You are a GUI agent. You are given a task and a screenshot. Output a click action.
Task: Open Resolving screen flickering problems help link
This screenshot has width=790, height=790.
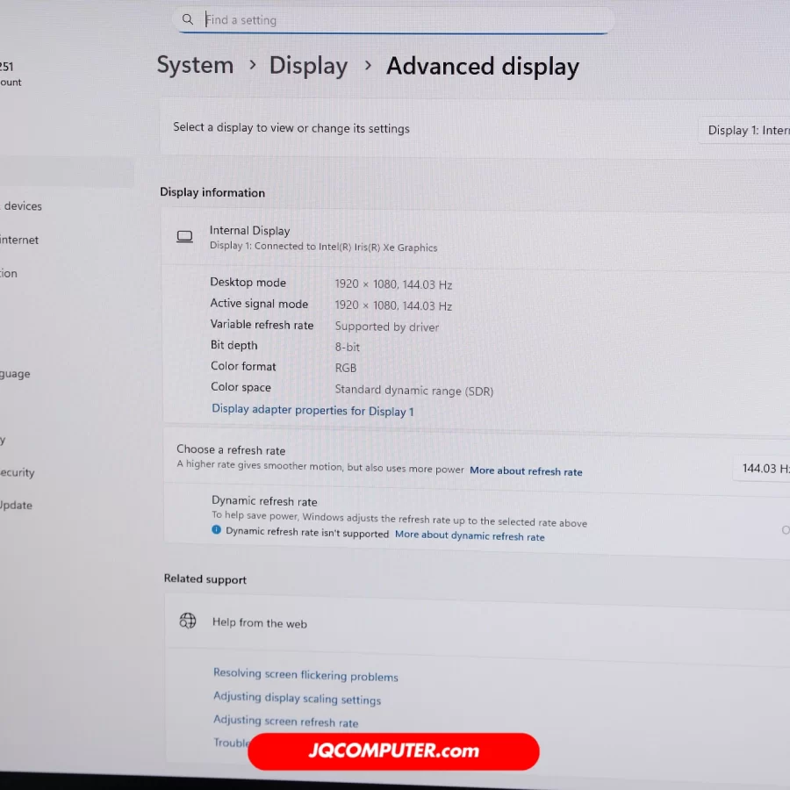pyautogui.click(x=305, y=675)
